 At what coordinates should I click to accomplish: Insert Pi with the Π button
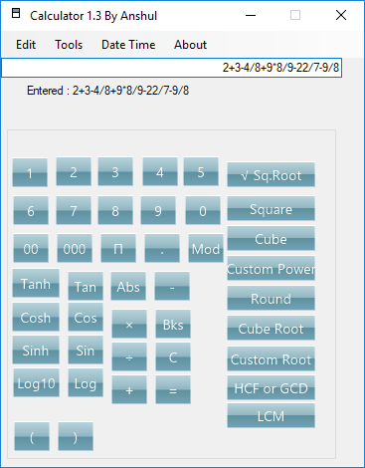(x=118, y=248)
